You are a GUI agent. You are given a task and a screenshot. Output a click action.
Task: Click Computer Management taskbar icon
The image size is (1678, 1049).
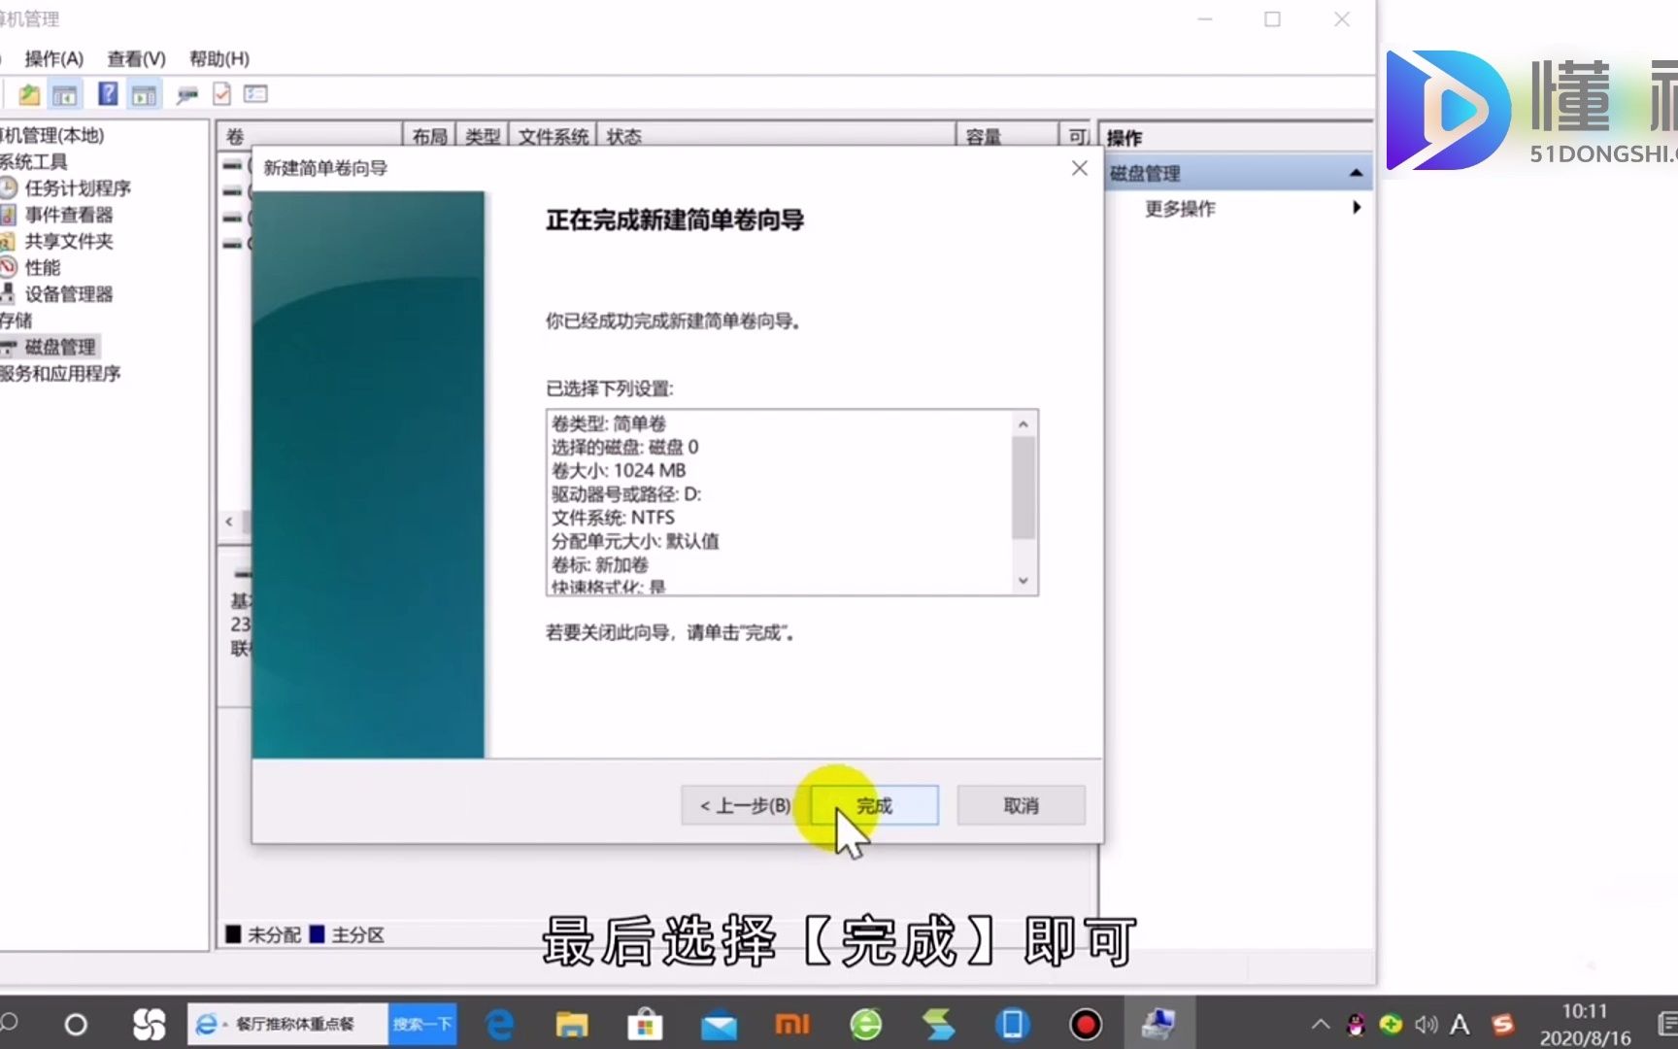[1158, 1024]
